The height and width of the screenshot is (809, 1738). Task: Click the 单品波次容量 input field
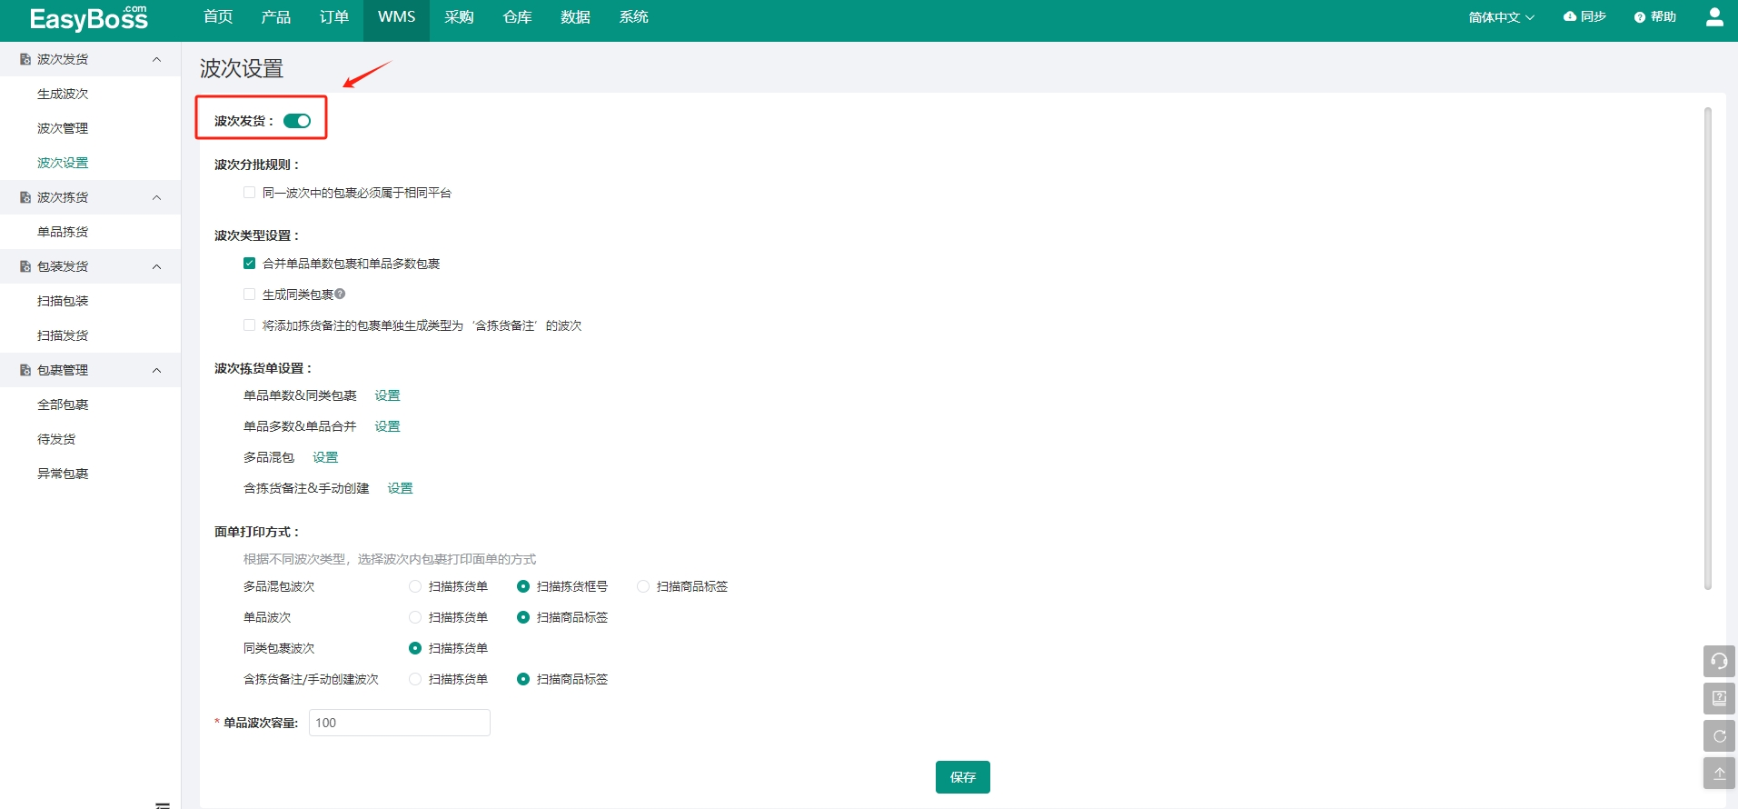coord(400,723)
